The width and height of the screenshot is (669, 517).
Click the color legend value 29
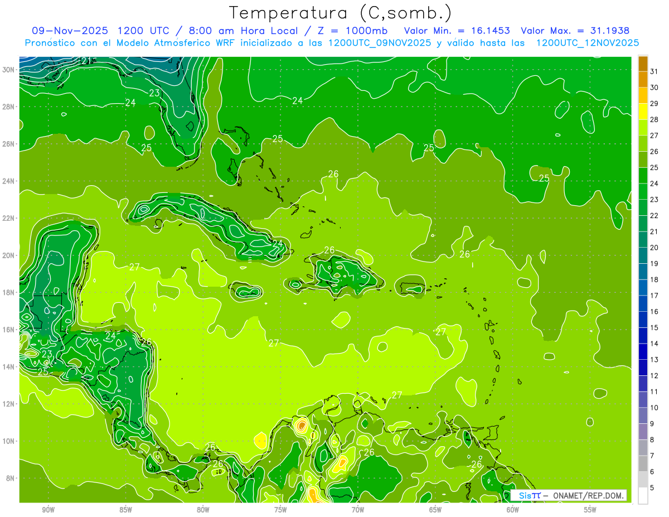(x=655, y=104)
